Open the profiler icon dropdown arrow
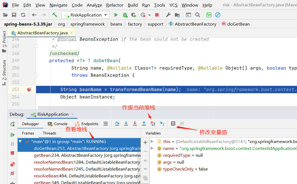Screen dimensions: 297x184 (149, 15)
